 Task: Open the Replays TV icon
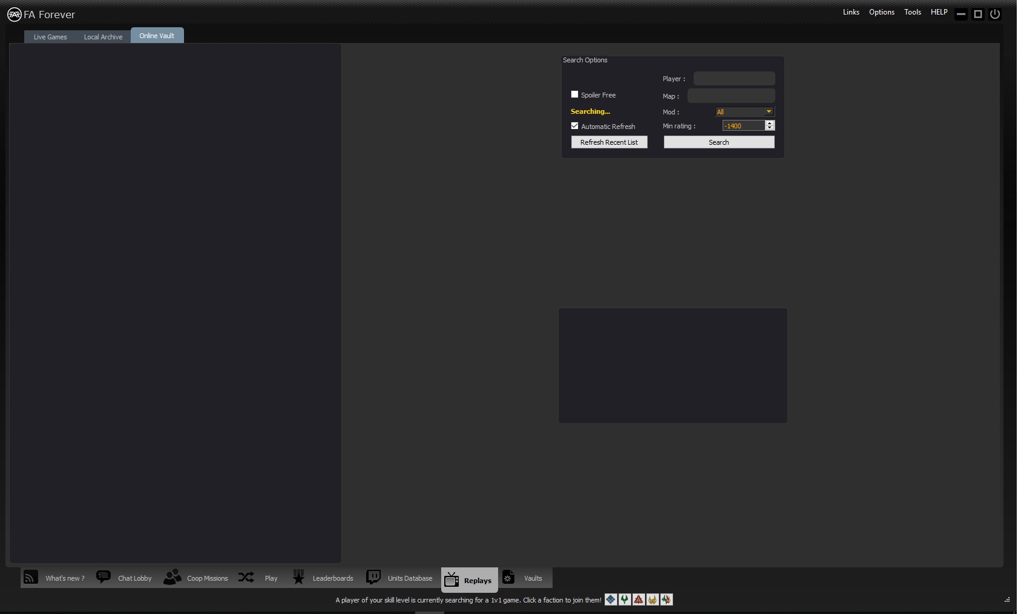[x=452, y=579]
